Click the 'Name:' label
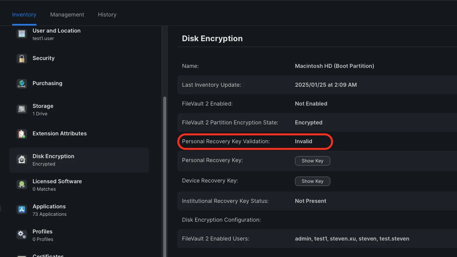The image size is (457, 257). (x=190, y=66)
